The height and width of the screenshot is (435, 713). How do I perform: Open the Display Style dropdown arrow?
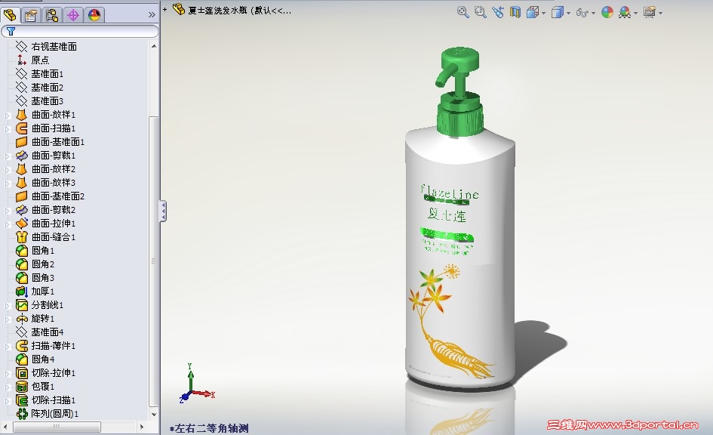coord(569,13)
